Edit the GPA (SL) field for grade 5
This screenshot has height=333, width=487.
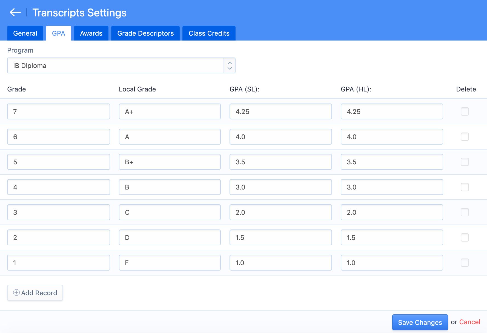[x=281, y=162]
